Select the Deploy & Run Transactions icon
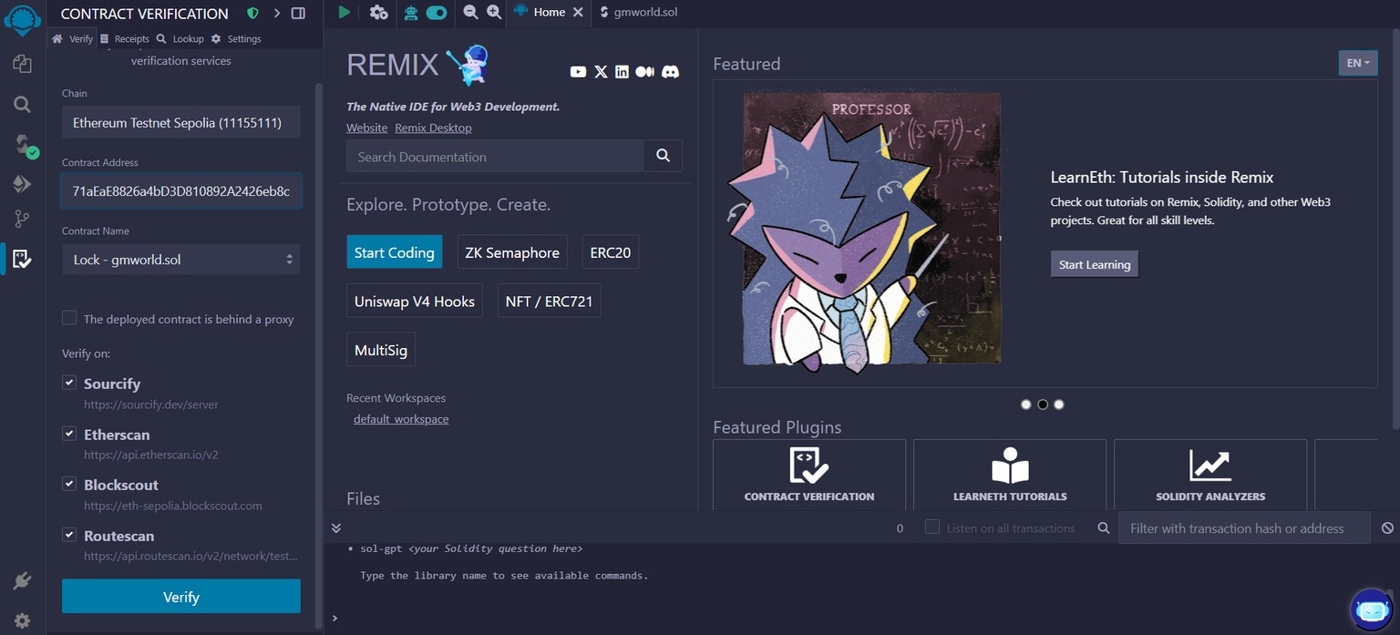 point(22,182)
